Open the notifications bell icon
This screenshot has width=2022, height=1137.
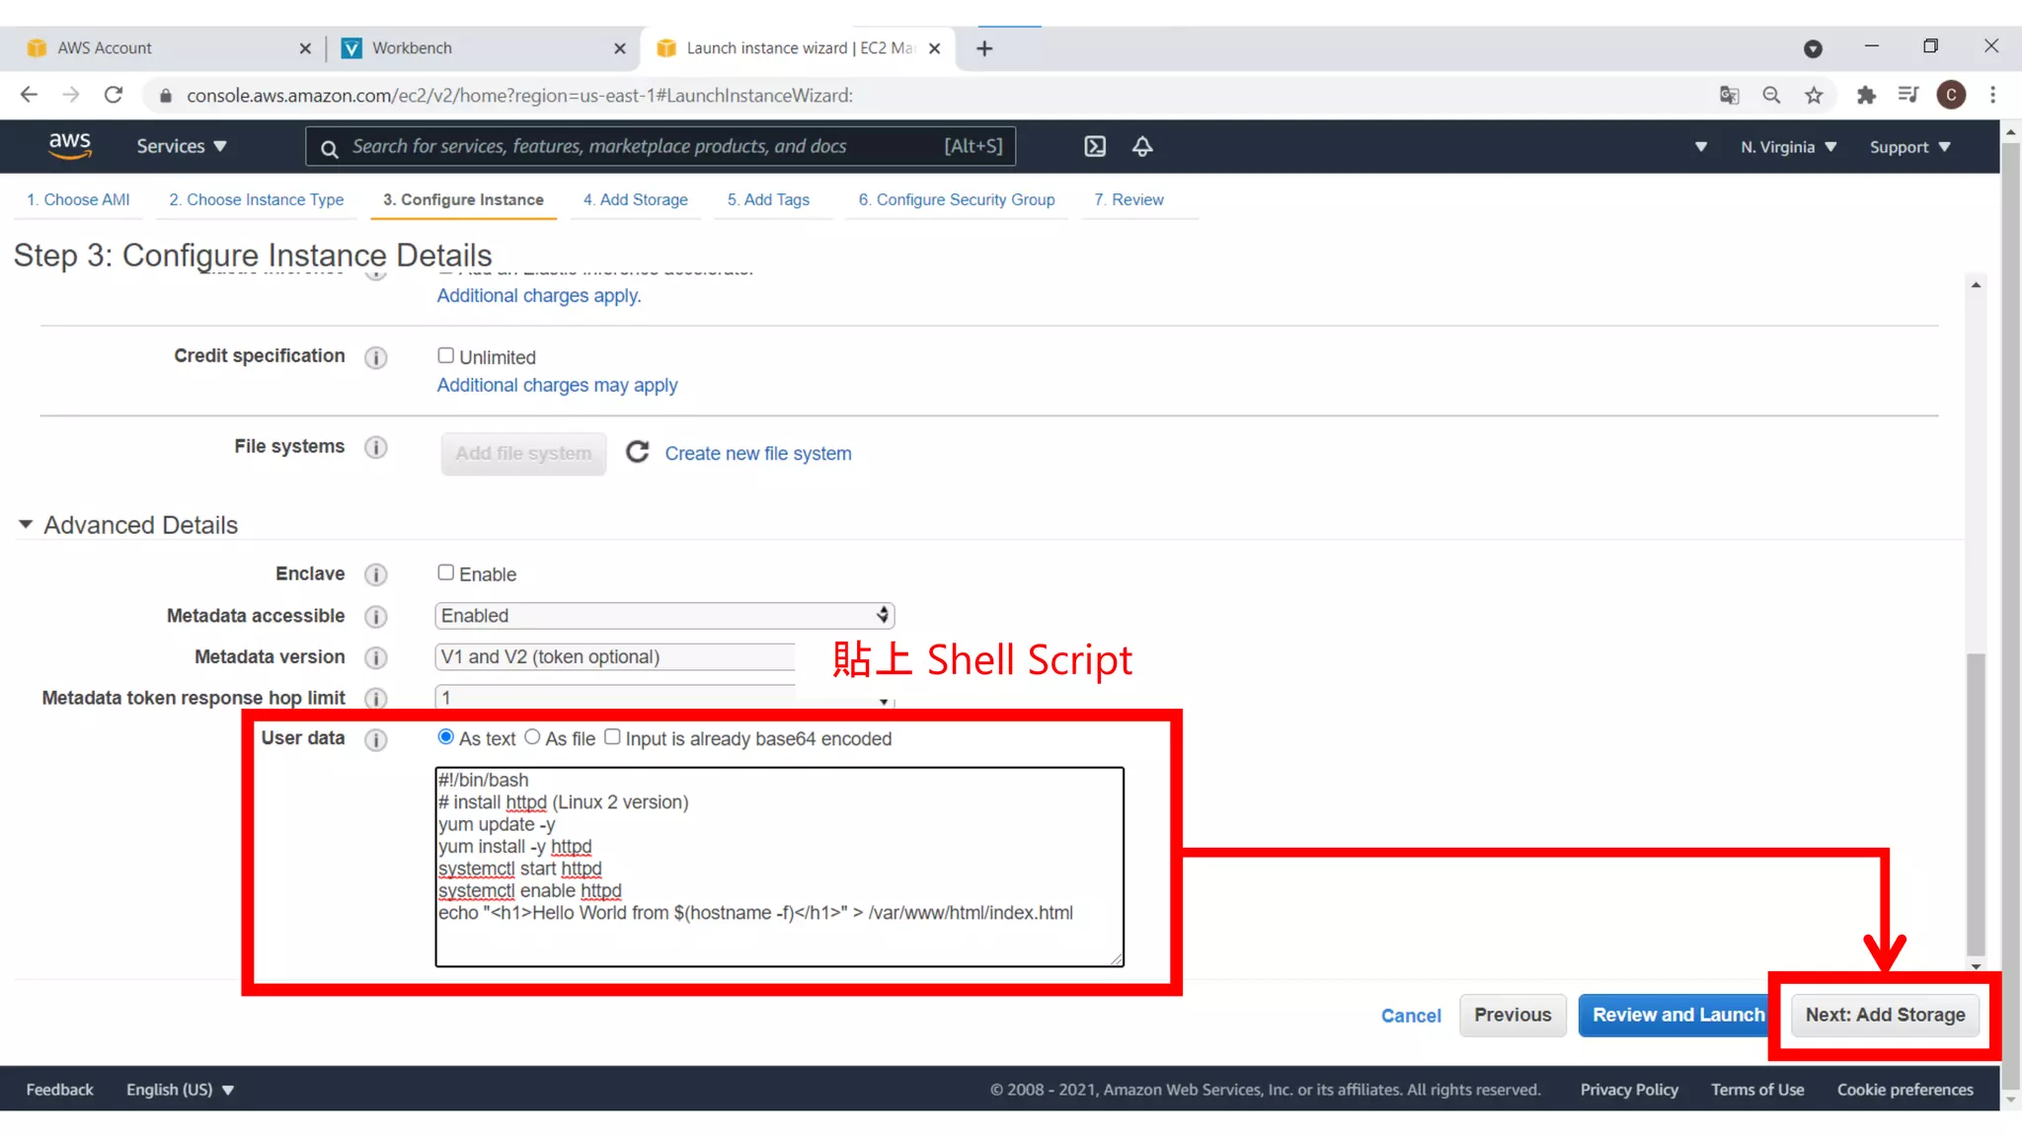click(1142, 146)
